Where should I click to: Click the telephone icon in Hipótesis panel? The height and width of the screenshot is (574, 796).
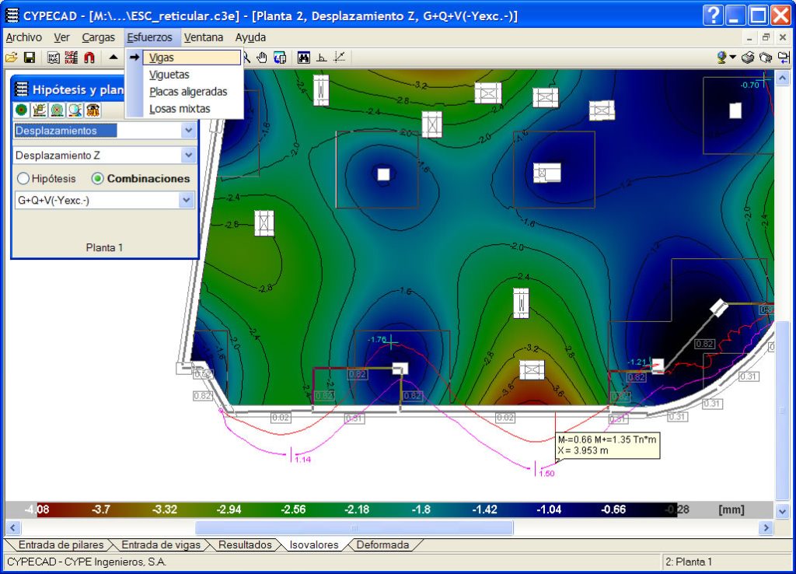point(93,110)
